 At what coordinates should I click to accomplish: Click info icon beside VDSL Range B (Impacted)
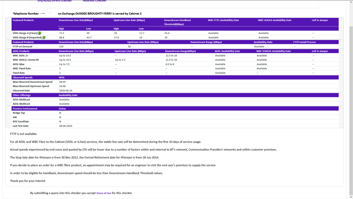pos(44,37)
